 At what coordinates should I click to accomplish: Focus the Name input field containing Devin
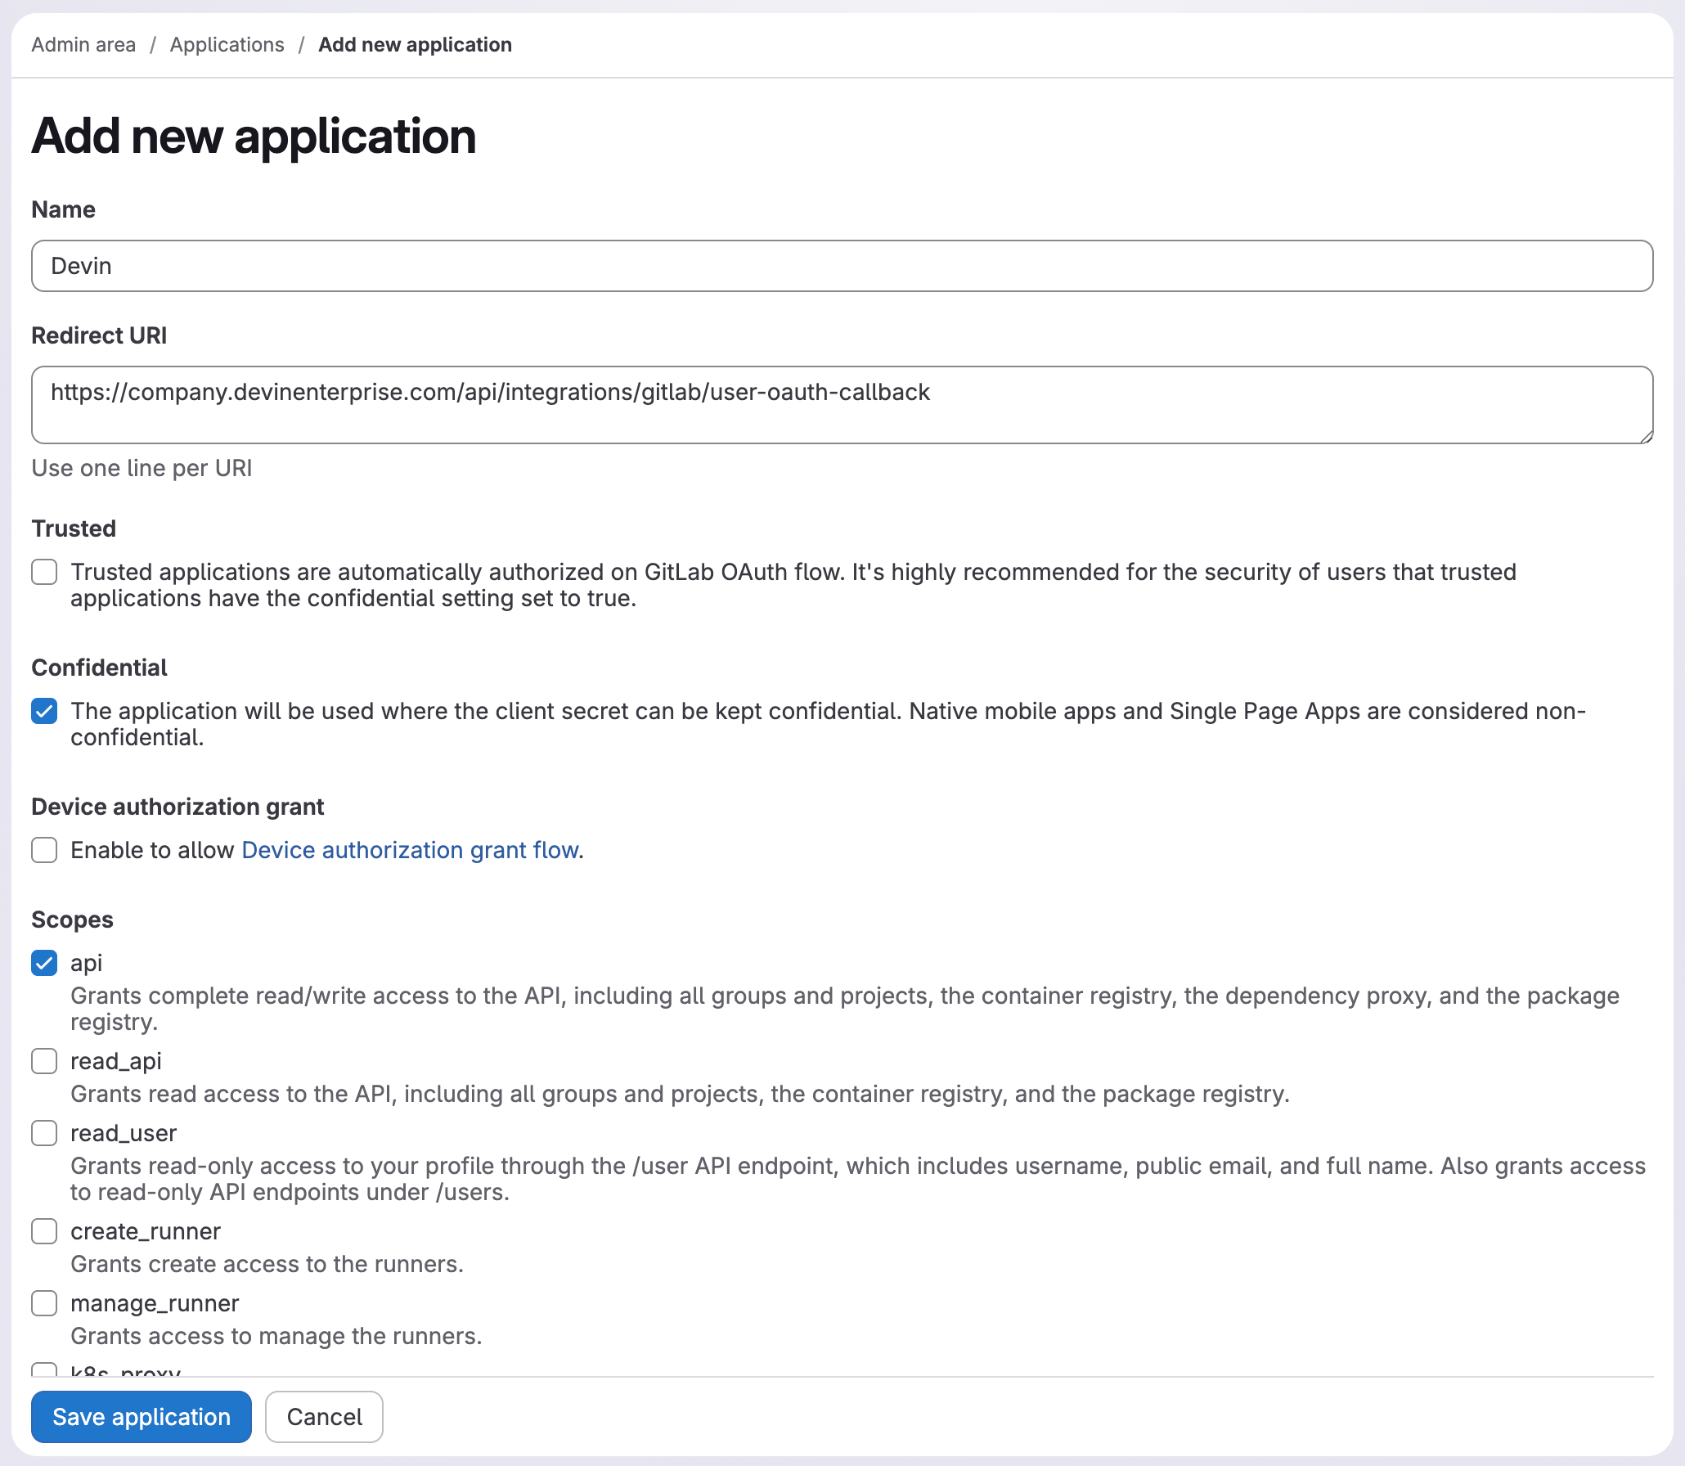tap(842, 266)
